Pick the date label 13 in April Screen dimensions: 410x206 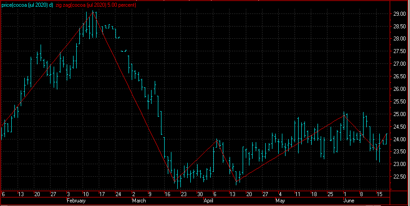tap(232, 194)
